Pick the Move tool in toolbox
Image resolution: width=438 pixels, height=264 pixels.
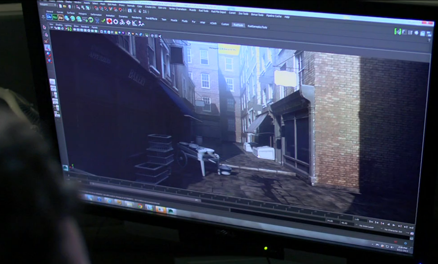click(x=47, y=48)
